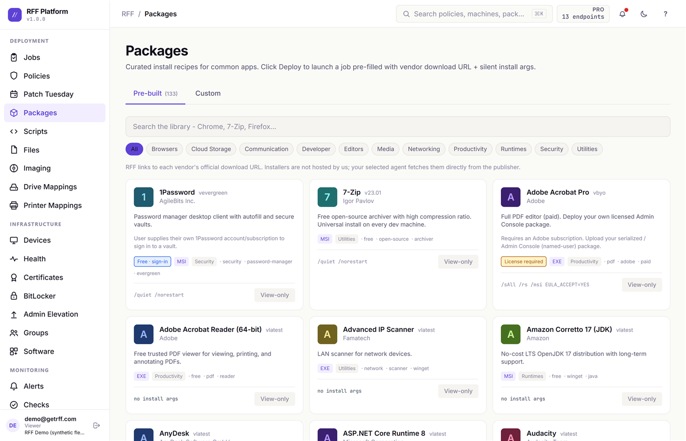Click the PRO 13 endpoints badge
Screen dimensions: 686x441
coord(583,14)
